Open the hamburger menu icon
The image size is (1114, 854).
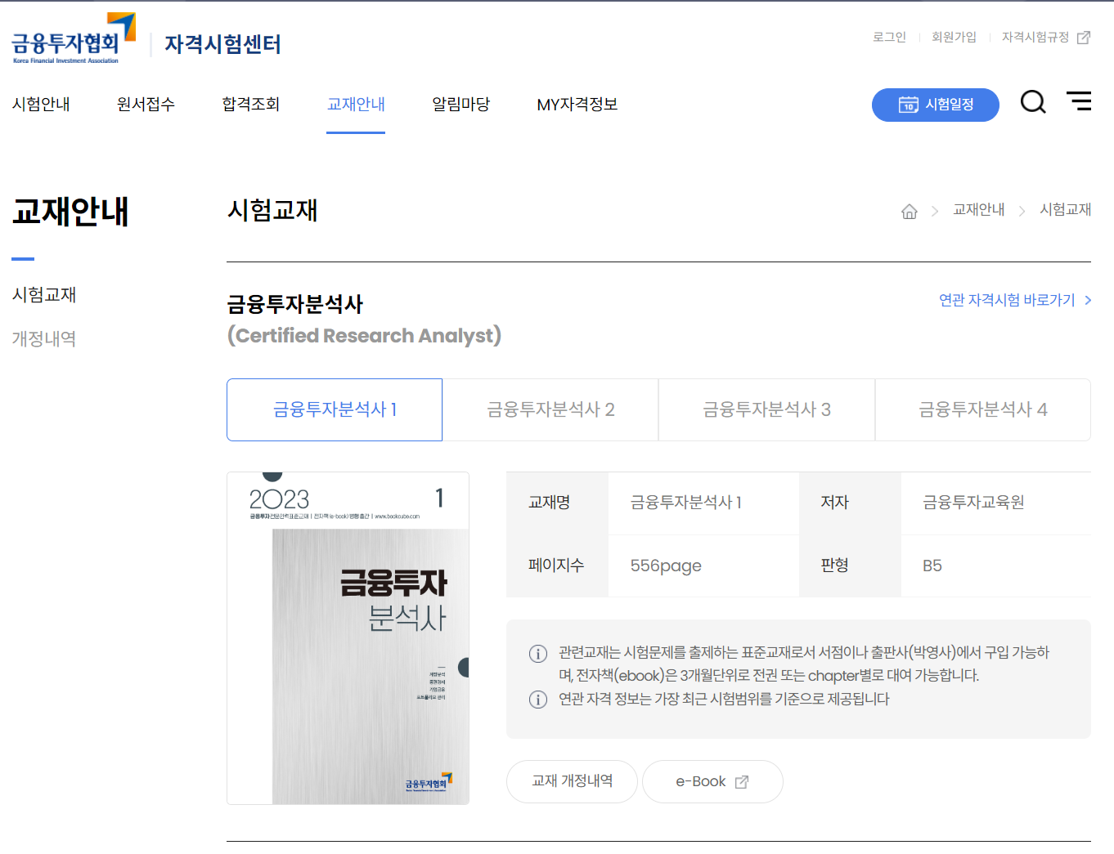coord(1079,101)
